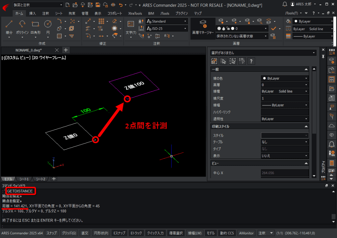Click the 循環選択 status bar button
The width and height of the screenshot is (337, 238).
click(x=176, y=233)
